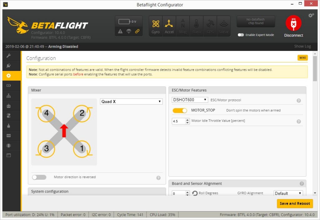
Task: Click Save and Reboot
Action: [x=295, y=204]
